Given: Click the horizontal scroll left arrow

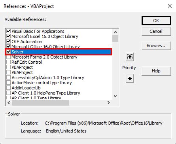Looking at the screenshot, I should [9, 102].
